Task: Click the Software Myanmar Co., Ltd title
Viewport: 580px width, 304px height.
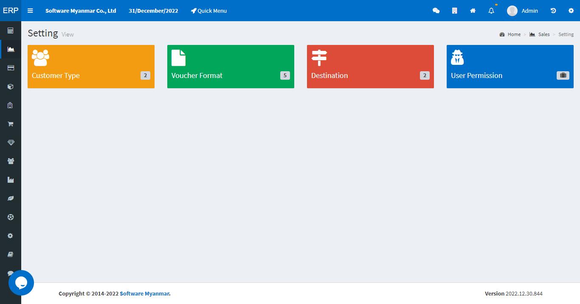Action: pyautogui.click(x=81, y=11)
